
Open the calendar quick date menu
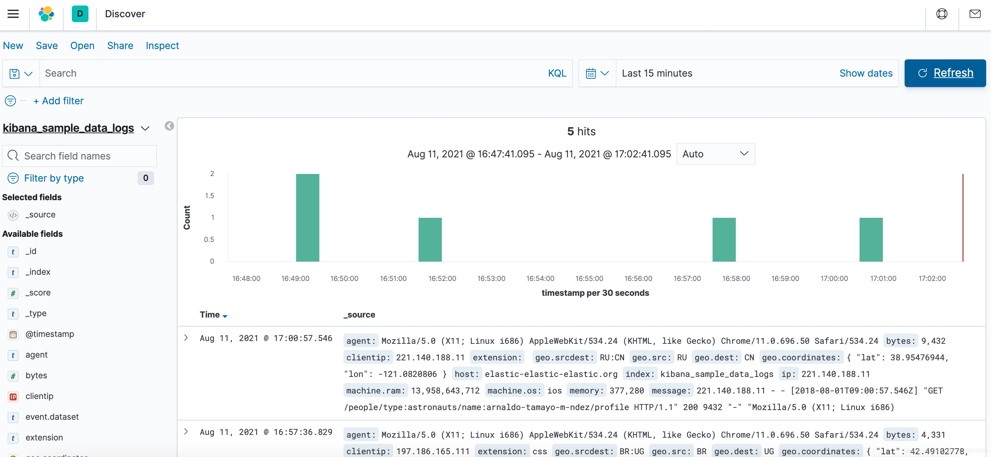597,73
